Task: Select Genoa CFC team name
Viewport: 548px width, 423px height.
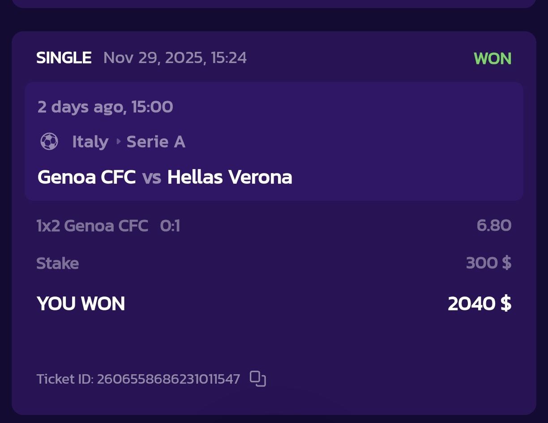Action: (86, 177)
